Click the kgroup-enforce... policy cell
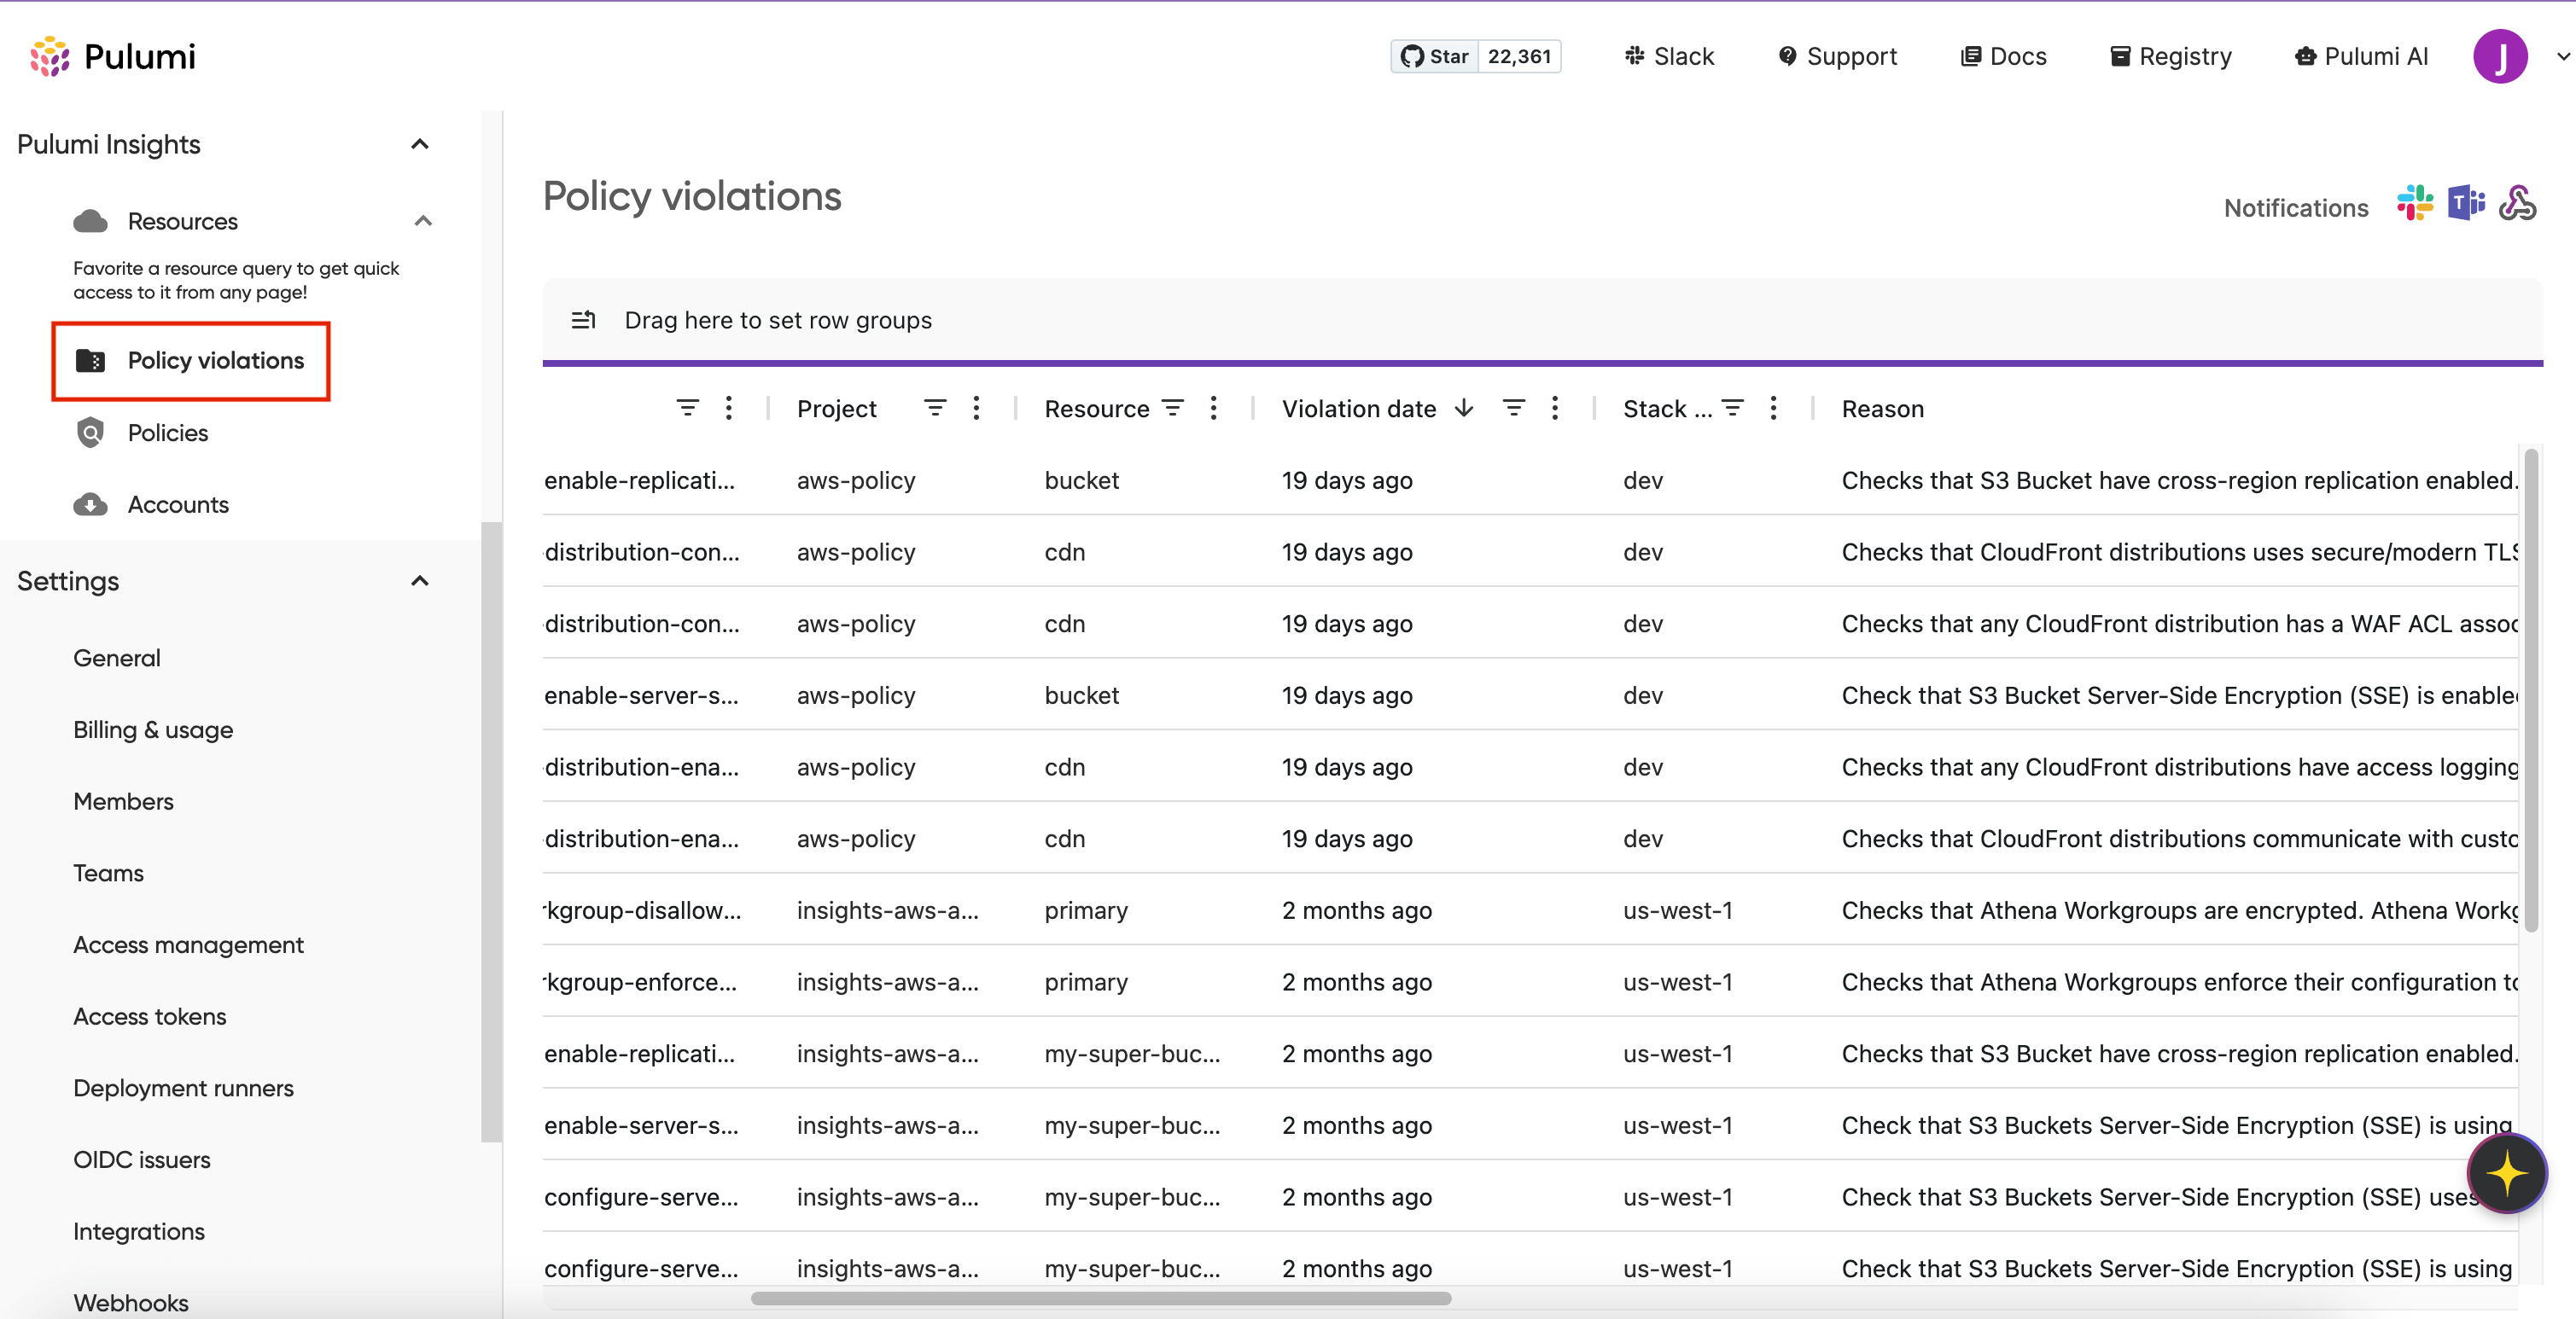 pos(641,982)
